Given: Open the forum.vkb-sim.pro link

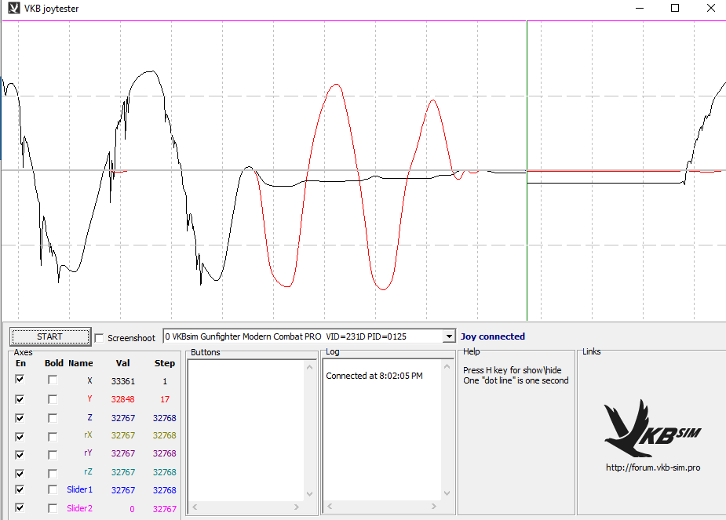Looking at the screenshot, I should [x=652, y=467].
